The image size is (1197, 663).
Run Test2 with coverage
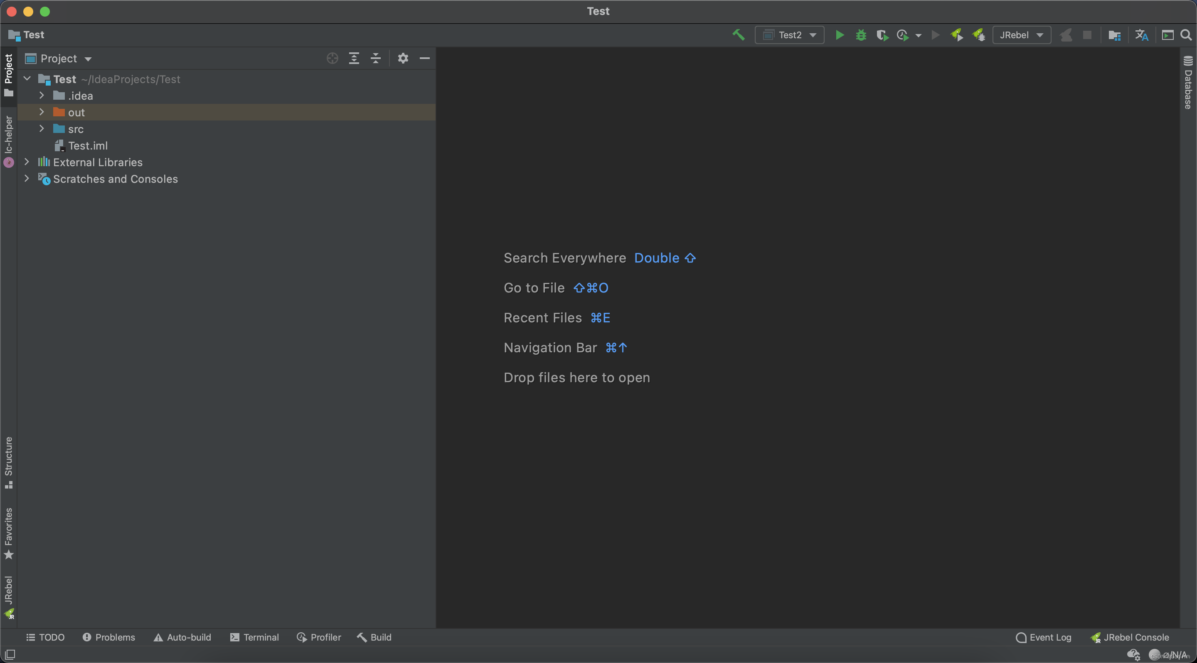(882, 35)
